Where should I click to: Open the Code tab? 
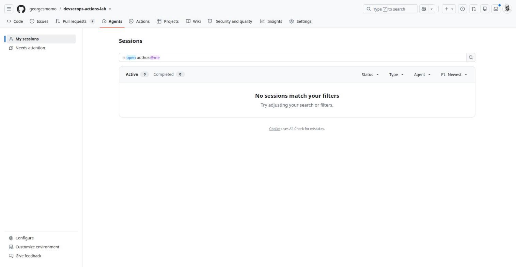tap(15, 21)
